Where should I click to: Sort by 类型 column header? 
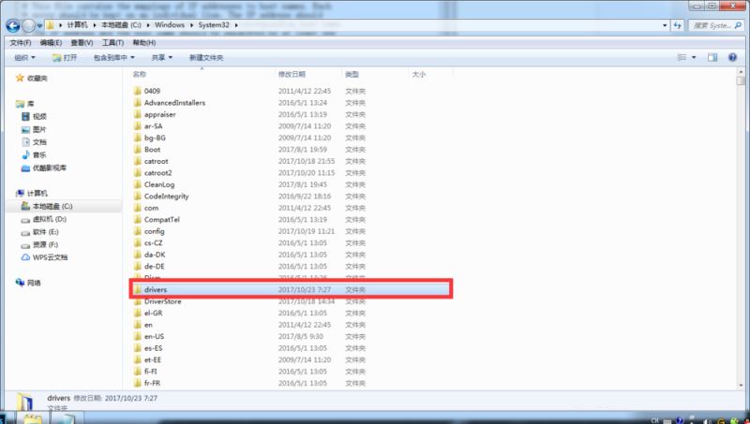pyautogui.click(x=352, y=74)
